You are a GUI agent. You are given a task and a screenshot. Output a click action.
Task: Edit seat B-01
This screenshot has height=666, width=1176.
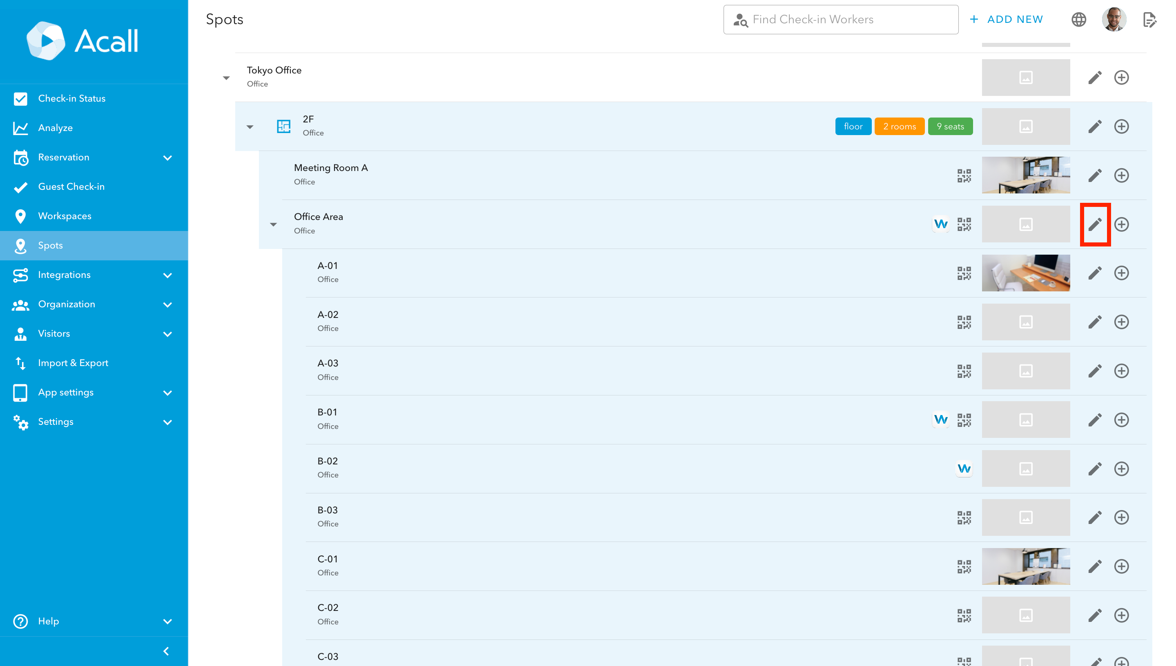click(1095, 420)
